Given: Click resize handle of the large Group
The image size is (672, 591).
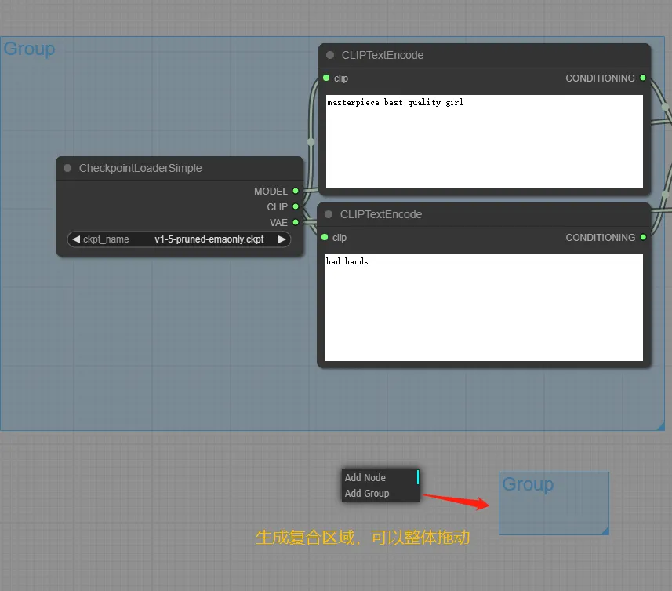Looking at the screenshot, I should (x=660, y=426).
